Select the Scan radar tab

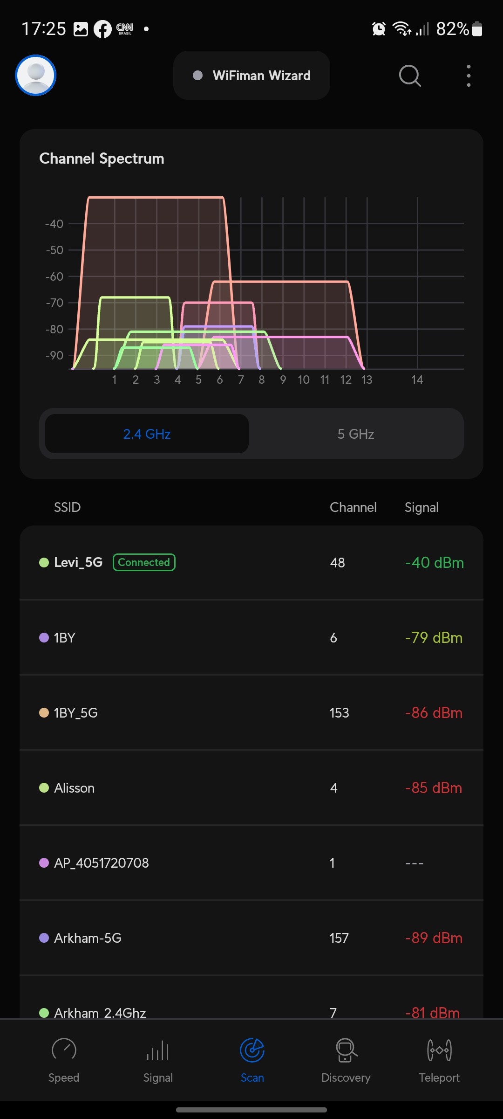(252, 1051)
